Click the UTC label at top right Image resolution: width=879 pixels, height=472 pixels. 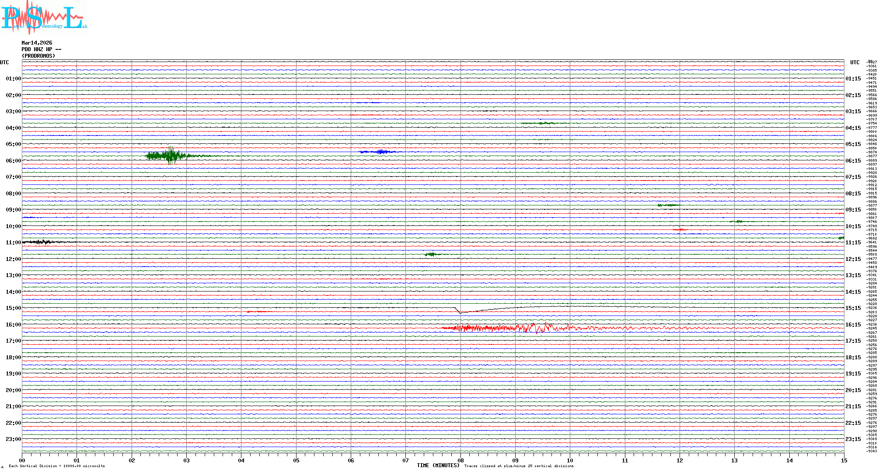point(855,62)
